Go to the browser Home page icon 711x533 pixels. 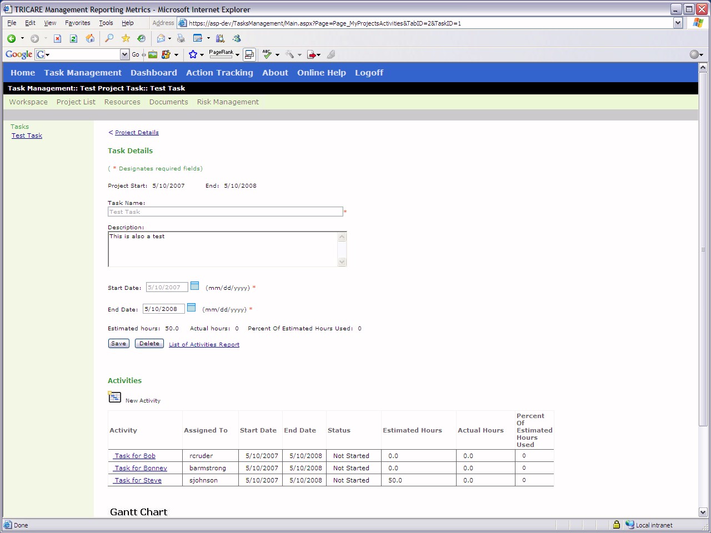click(x=90, y=38)
